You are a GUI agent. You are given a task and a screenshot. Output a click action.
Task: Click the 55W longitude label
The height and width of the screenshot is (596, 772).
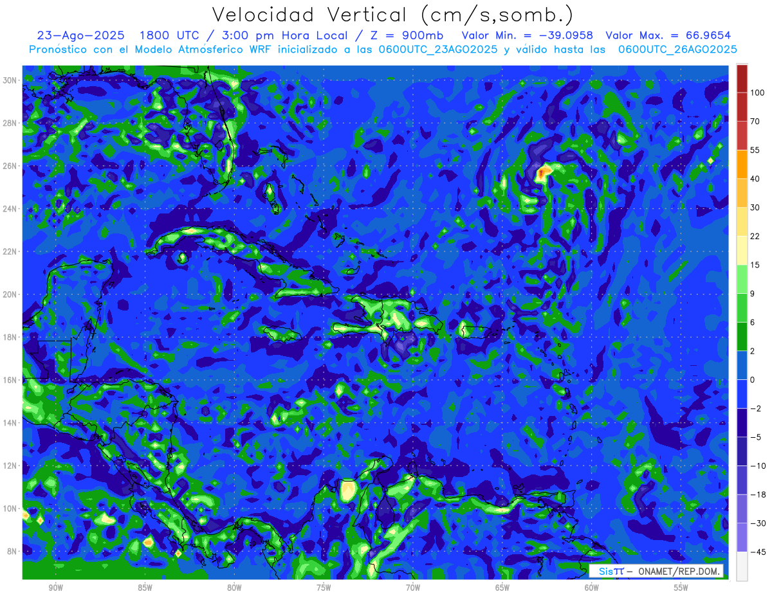[x=681, y=588]
